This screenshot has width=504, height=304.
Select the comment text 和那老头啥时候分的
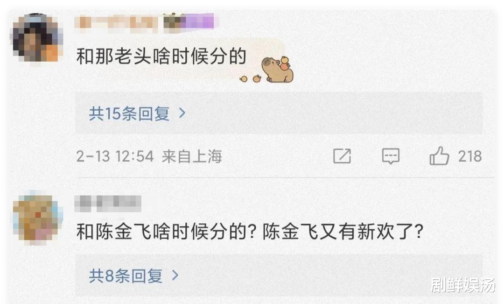click(161, 57)
